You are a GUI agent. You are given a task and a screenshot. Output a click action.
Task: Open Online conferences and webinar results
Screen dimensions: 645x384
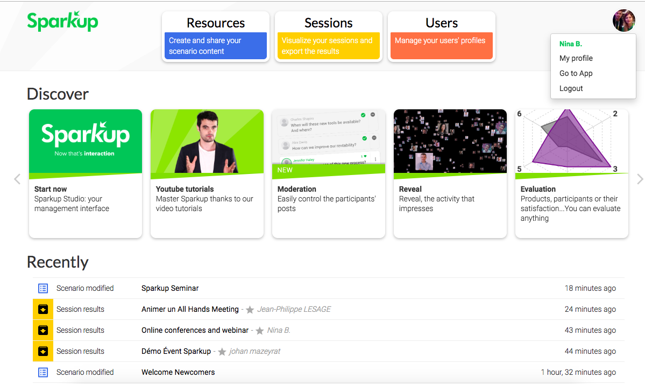pyautogui.click(x=195, y=331)
